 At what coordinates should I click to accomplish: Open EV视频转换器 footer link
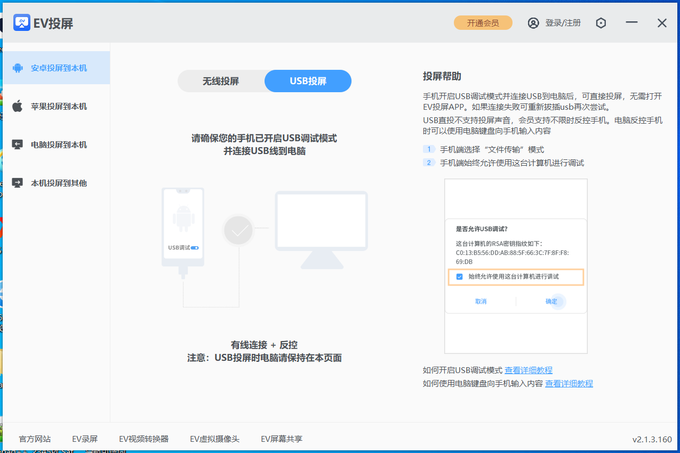point(144,439)
